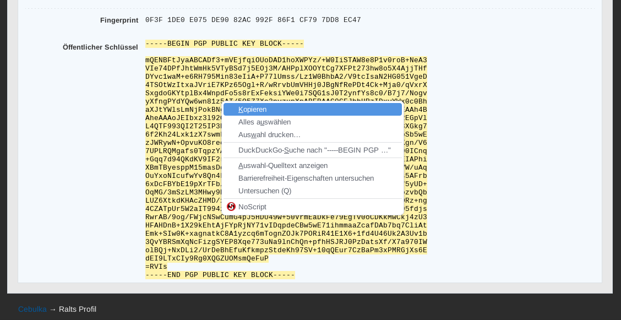Click Auswahl drucken… in context menu
The height and width of the screenshot is (320, 621).
269,135
